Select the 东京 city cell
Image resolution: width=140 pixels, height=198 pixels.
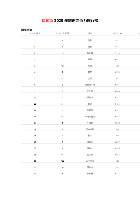click(90, 66)
